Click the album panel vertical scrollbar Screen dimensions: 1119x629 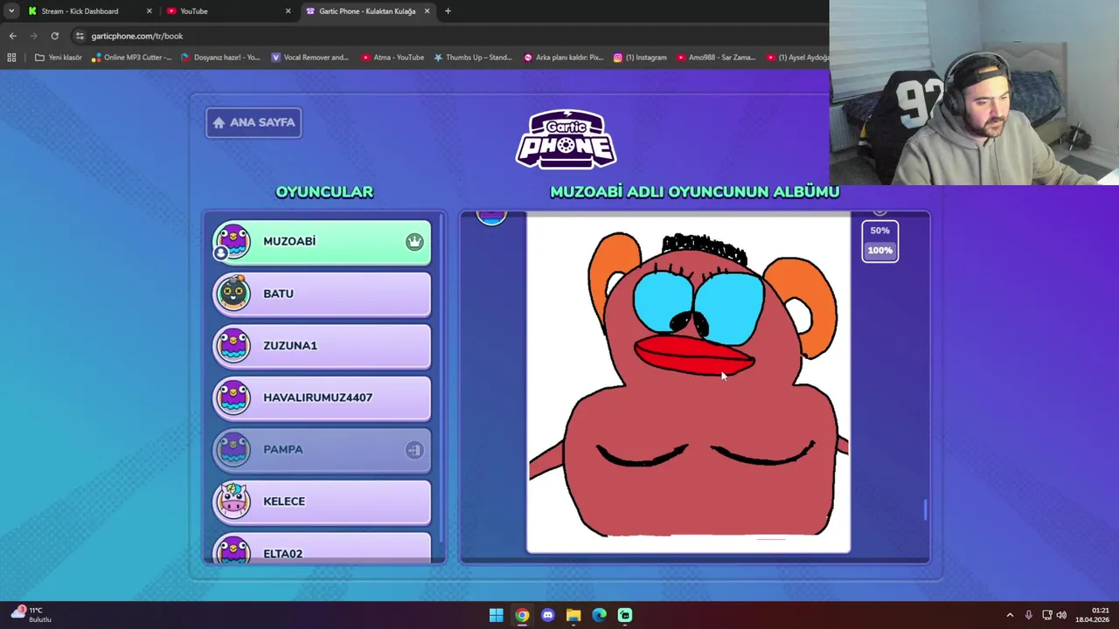[926, 509]
